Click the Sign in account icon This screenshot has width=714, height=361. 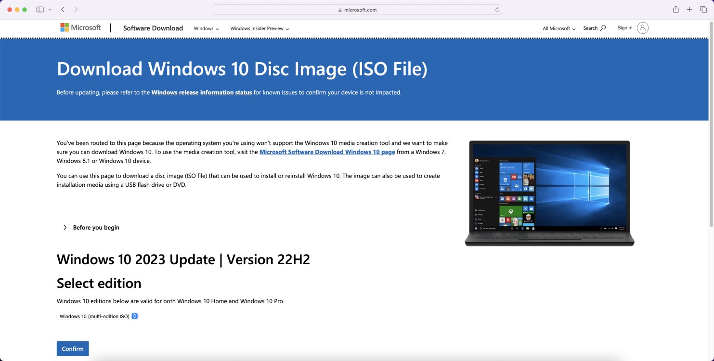point(643,28)
